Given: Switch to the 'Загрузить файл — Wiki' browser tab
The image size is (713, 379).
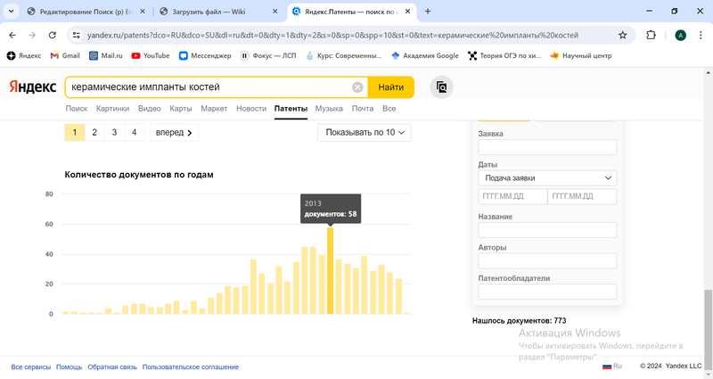Looking at the screenshot, I should coord(214,12).
